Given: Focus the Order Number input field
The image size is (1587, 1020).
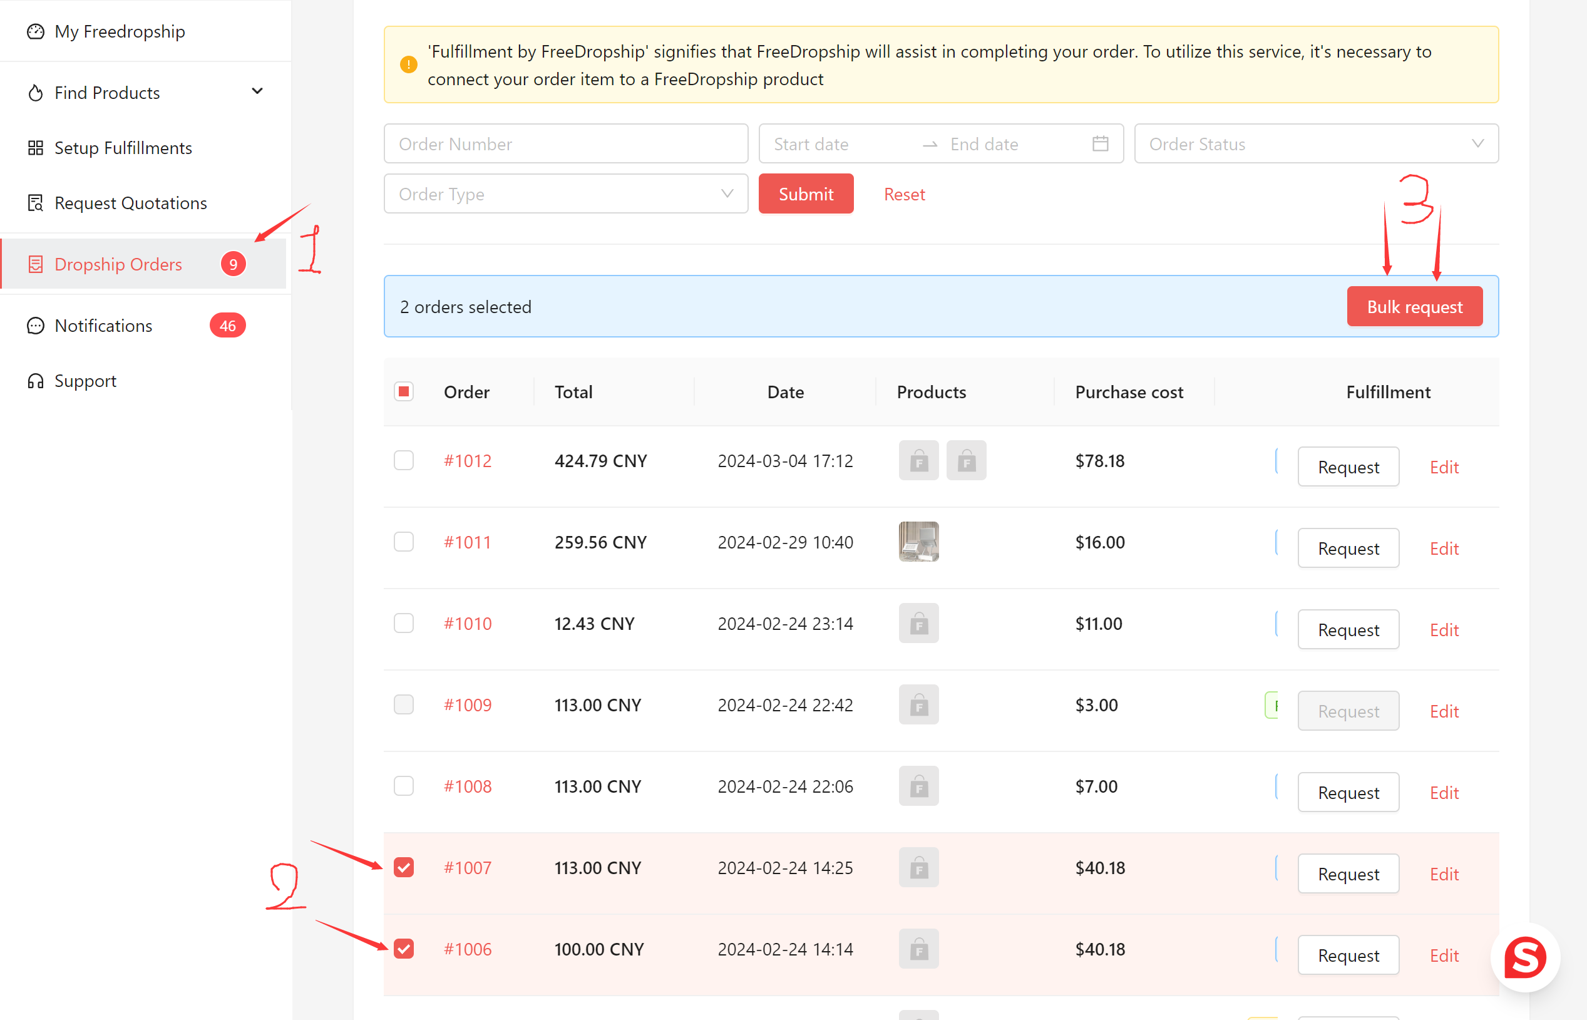Looking at the screenshot, I should tap(566, 144).
